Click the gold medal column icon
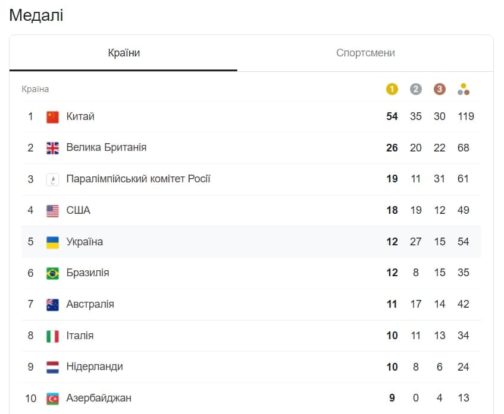Viewport: 504px width, 414px height. pos(392,89)
